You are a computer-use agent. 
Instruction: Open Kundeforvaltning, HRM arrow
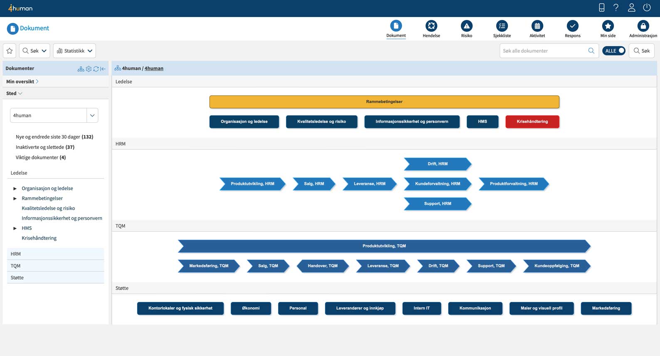[x=438, y=184]
